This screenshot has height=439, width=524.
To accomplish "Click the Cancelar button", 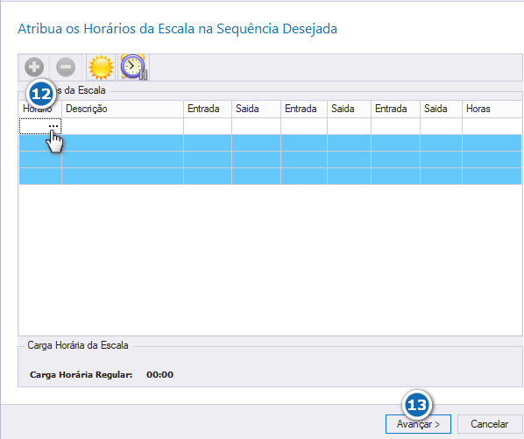I will (489, 424).
